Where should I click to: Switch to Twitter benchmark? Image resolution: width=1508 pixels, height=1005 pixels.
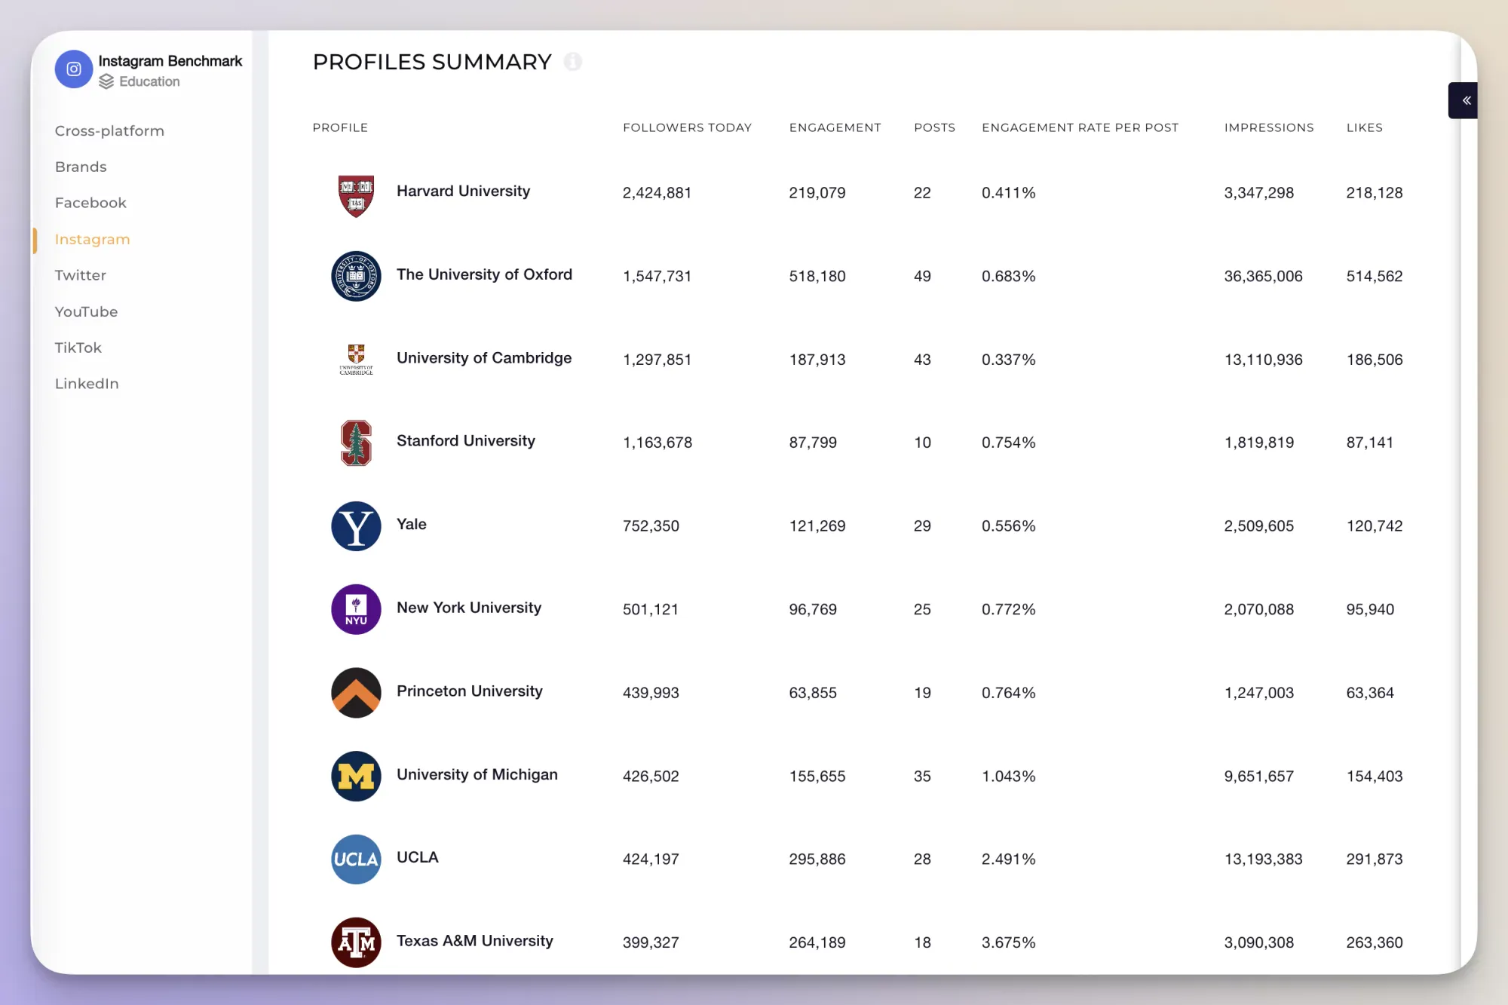pyautogui.click(x=81, y=275)
